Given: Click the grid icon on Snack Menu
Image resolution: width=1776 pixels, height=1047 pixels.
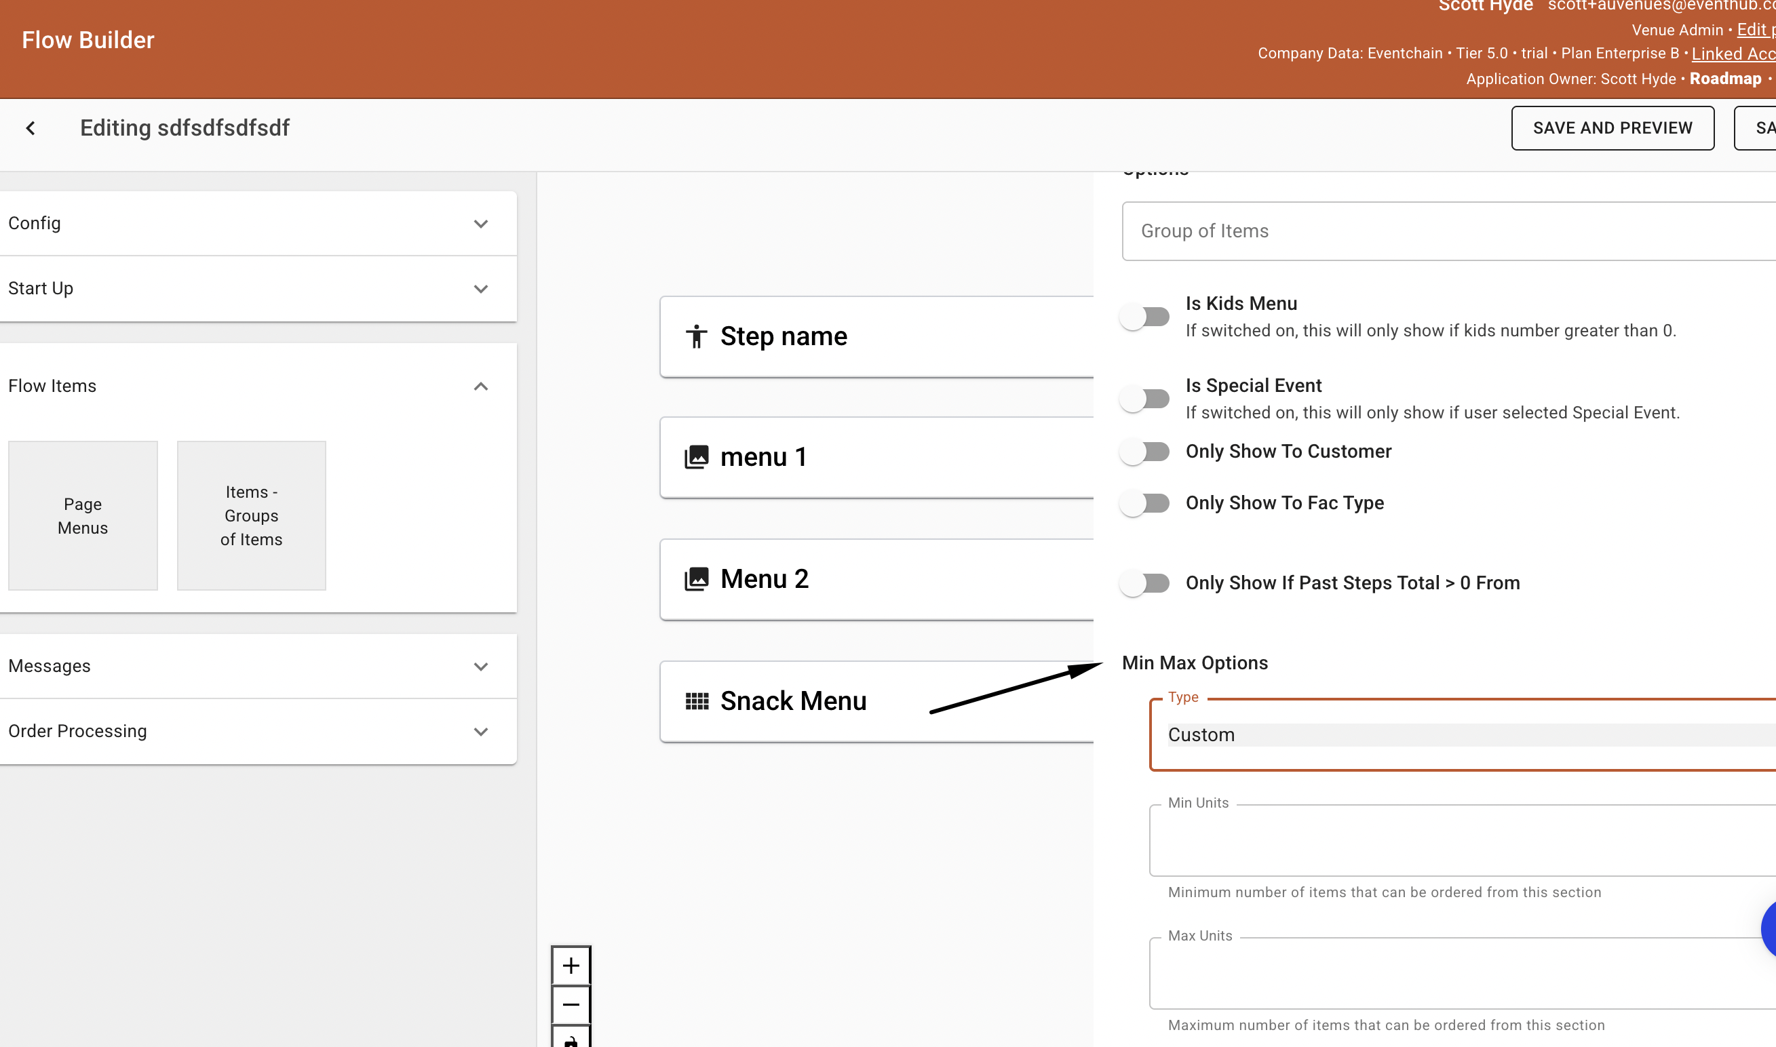Looking at the screenshot, I should point(697,700).
